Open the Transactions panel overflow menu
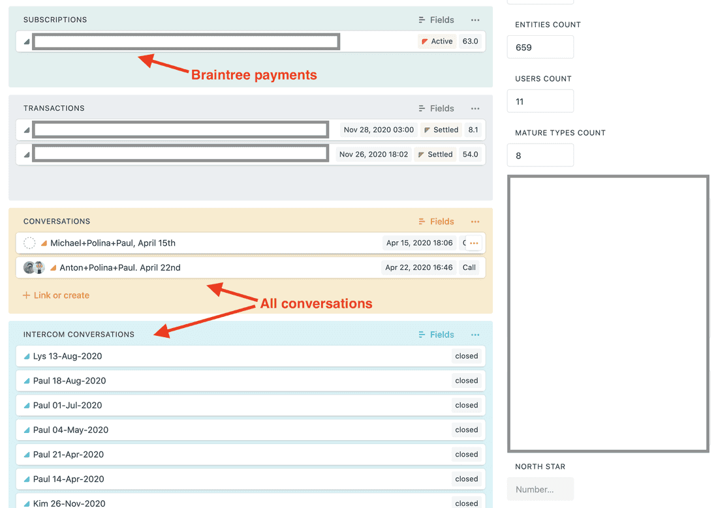 coord(475,108)
